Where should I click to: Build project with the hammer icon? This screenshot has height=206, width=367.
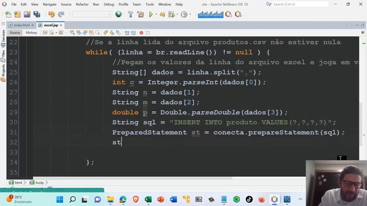tap(131, 14)
